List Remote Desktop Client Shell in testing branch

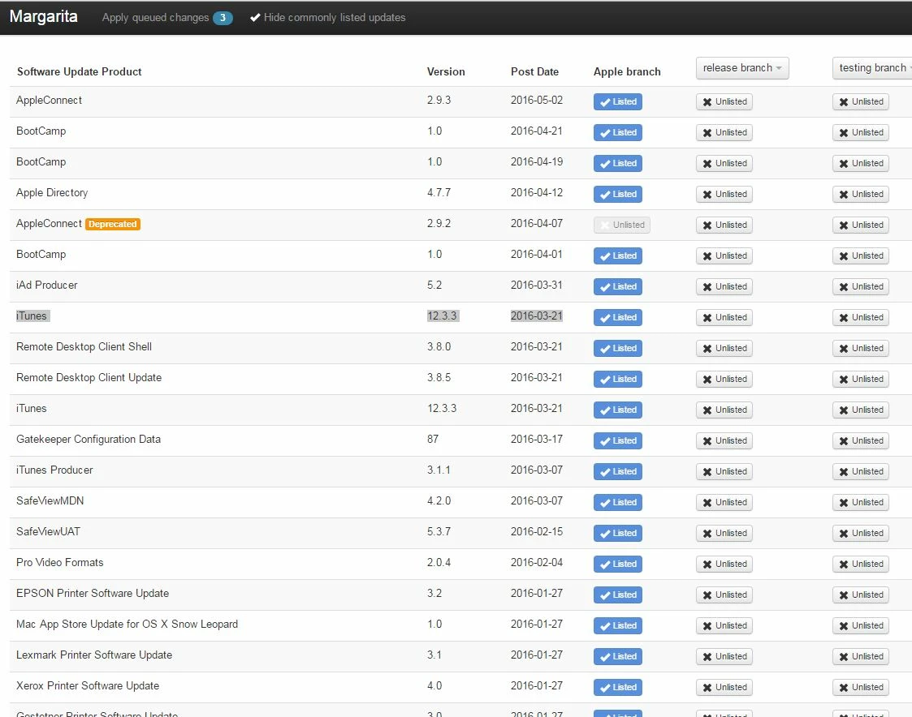click(x=860, y=348)
